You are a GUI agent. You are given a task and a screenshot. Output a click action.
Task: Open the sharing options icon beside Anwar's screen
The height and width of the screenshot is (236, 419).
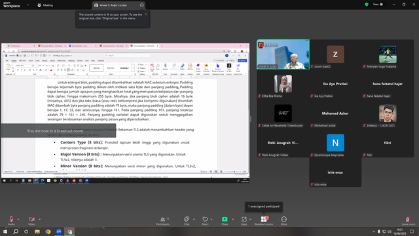tap(141, 5)
